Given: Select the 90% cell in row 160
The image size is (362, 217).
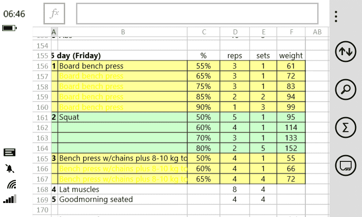Looking at the screenshot, I should [204, 107].
